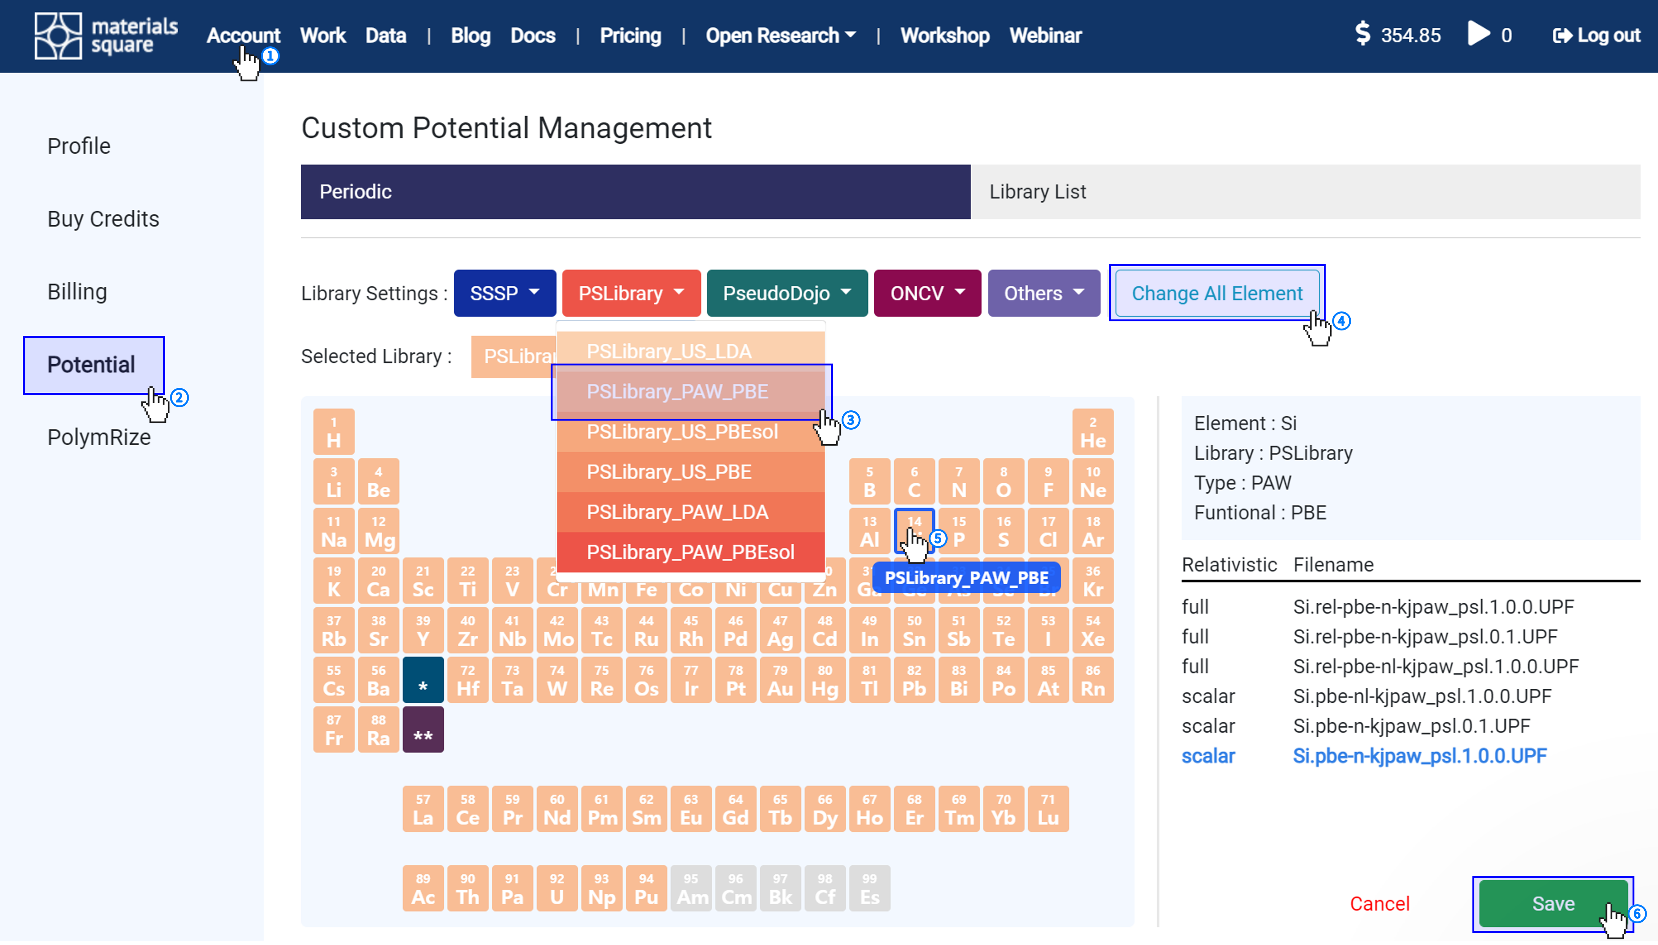This screenshot has height=945, width=1658.
Task: Expand the ONCV library dropdown
Action: 927,293
